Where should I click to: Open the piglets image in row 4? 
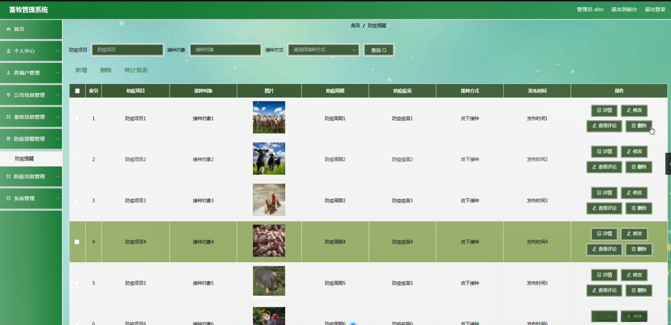(x=269, y=241)
